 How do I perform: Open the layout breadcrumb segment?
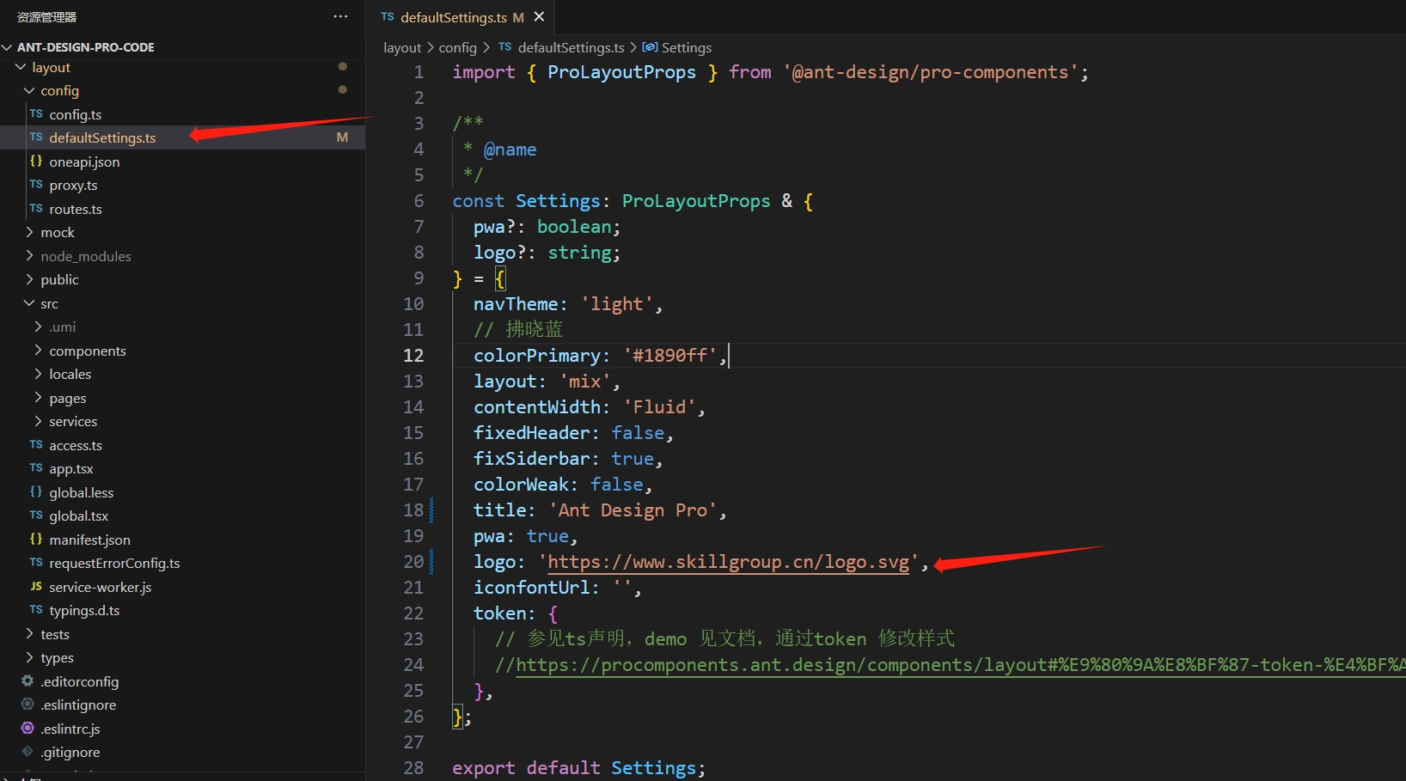point(402,47)
